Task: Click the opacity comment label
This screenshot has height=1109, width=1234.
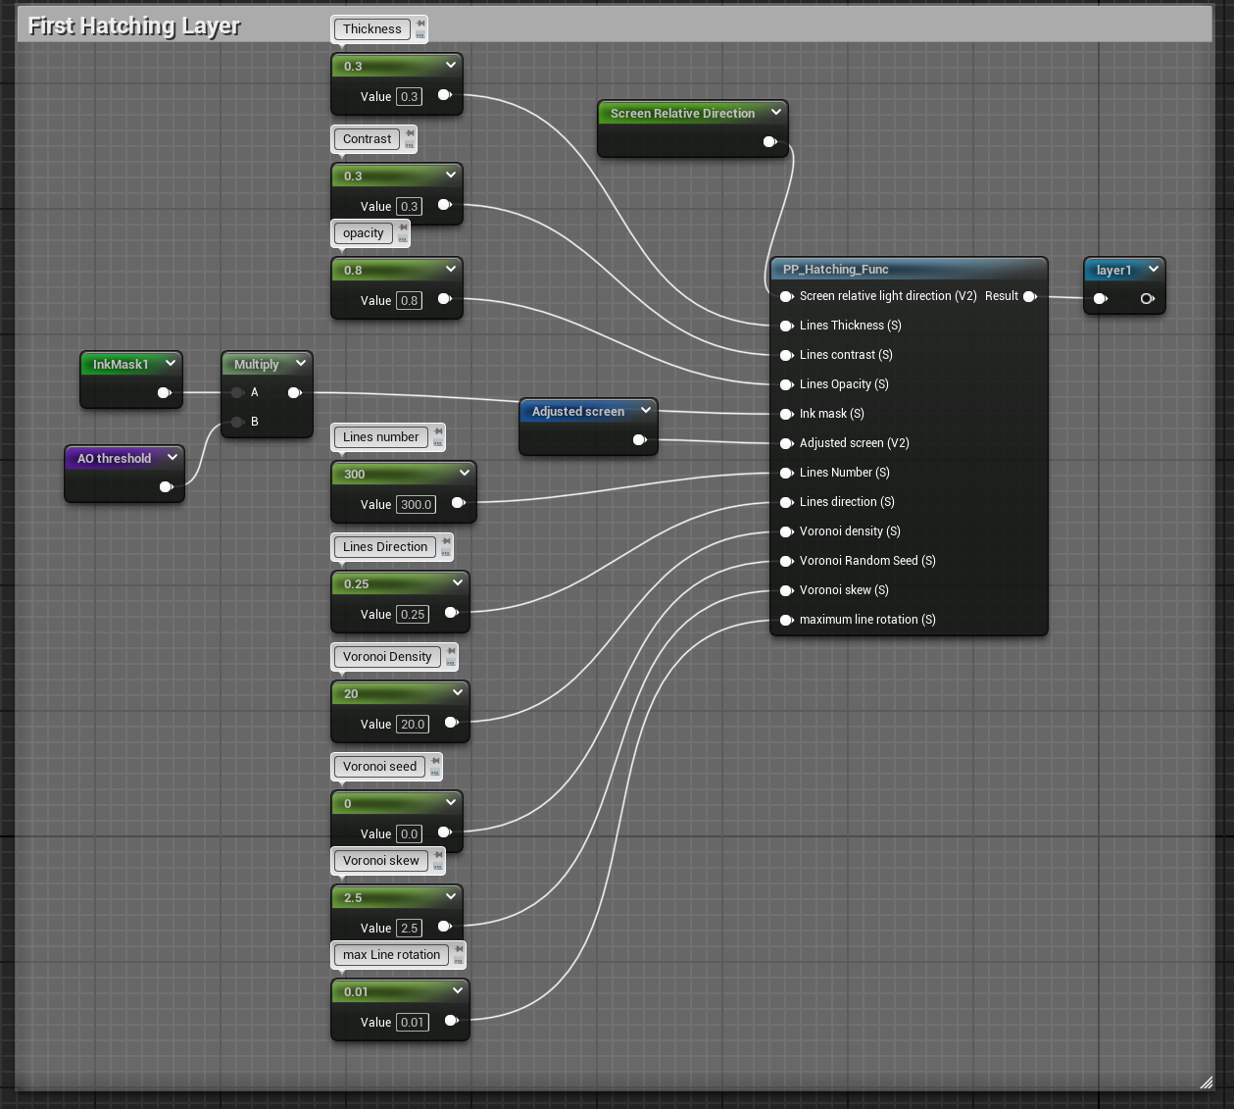Action: click(x=363, y=233)
